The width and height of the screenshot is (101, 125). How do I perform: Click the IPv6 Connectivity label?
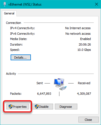click(x=23, y=34)
